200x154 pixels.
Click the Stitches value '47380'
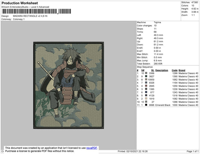(x=195, y=2)
